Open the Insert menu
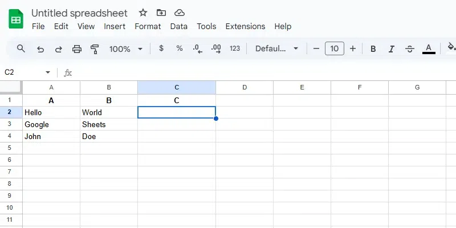 (115, 26)
